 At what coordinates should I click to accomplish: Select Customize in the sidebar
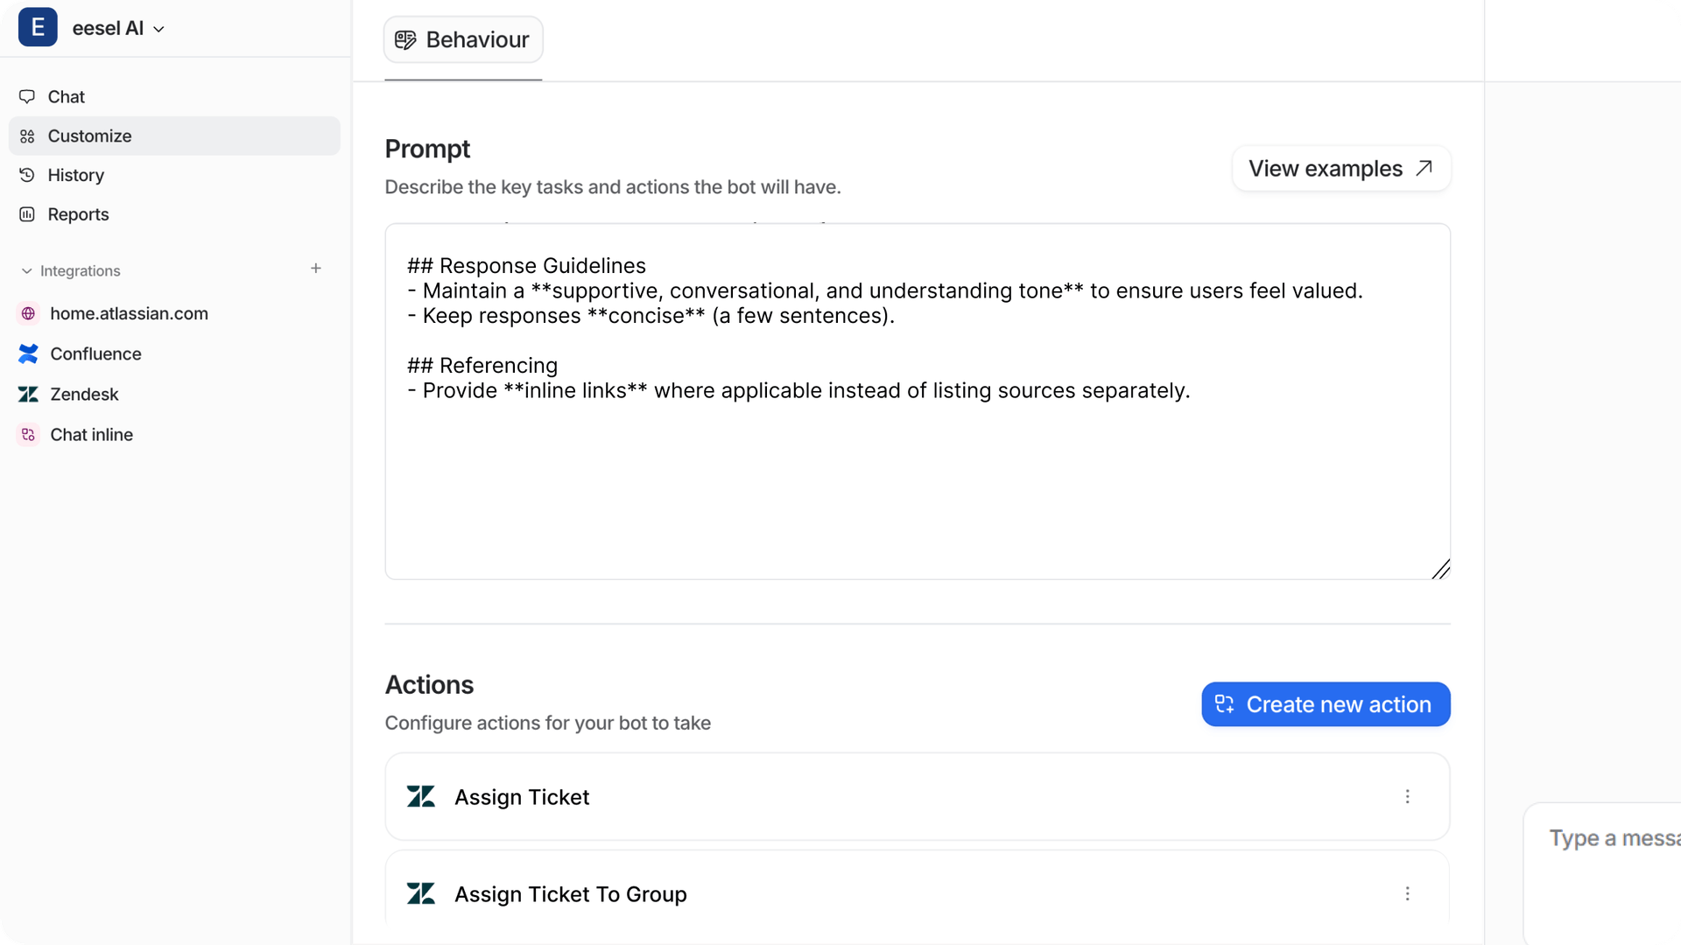[x=174, y=136]
